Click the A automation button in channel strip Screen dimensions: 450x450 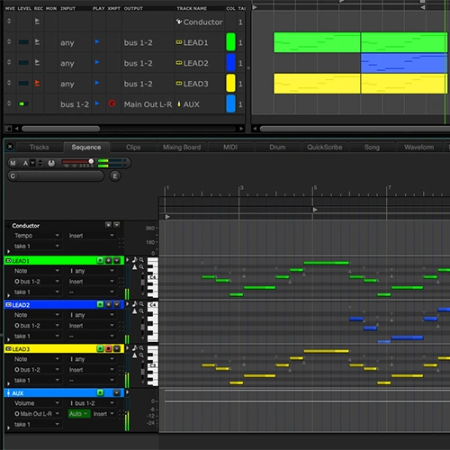(x=25, y=163)
